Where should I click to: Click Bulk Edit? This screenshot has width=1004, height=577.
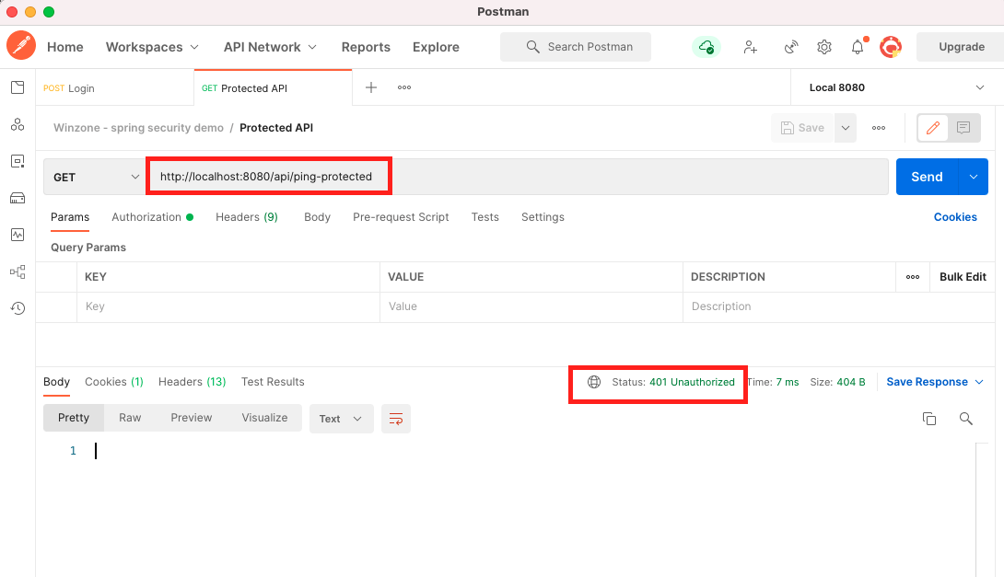(963, 277)
